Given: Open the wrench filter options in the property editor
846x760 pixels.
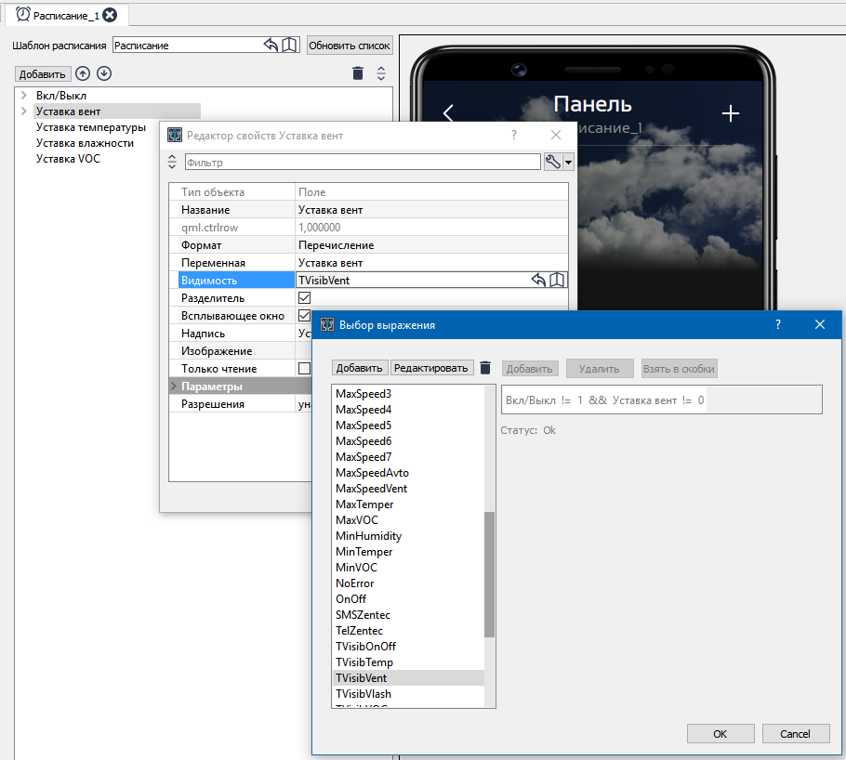Looking at the screenshot, I should pyautogui.click(x=551, y=161).
